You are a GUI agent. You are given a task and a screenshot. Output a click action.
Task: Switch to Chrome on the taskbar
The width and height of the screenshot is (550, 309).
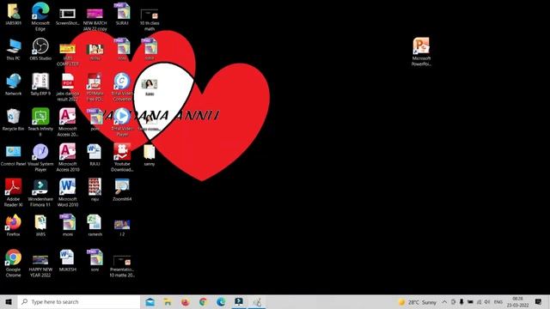pyautogui.click(x=203, y=301)
